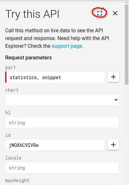Click the vertical scrollbar thumb
129x185 pixels.
pyautogui.click(x=127, y=45)
